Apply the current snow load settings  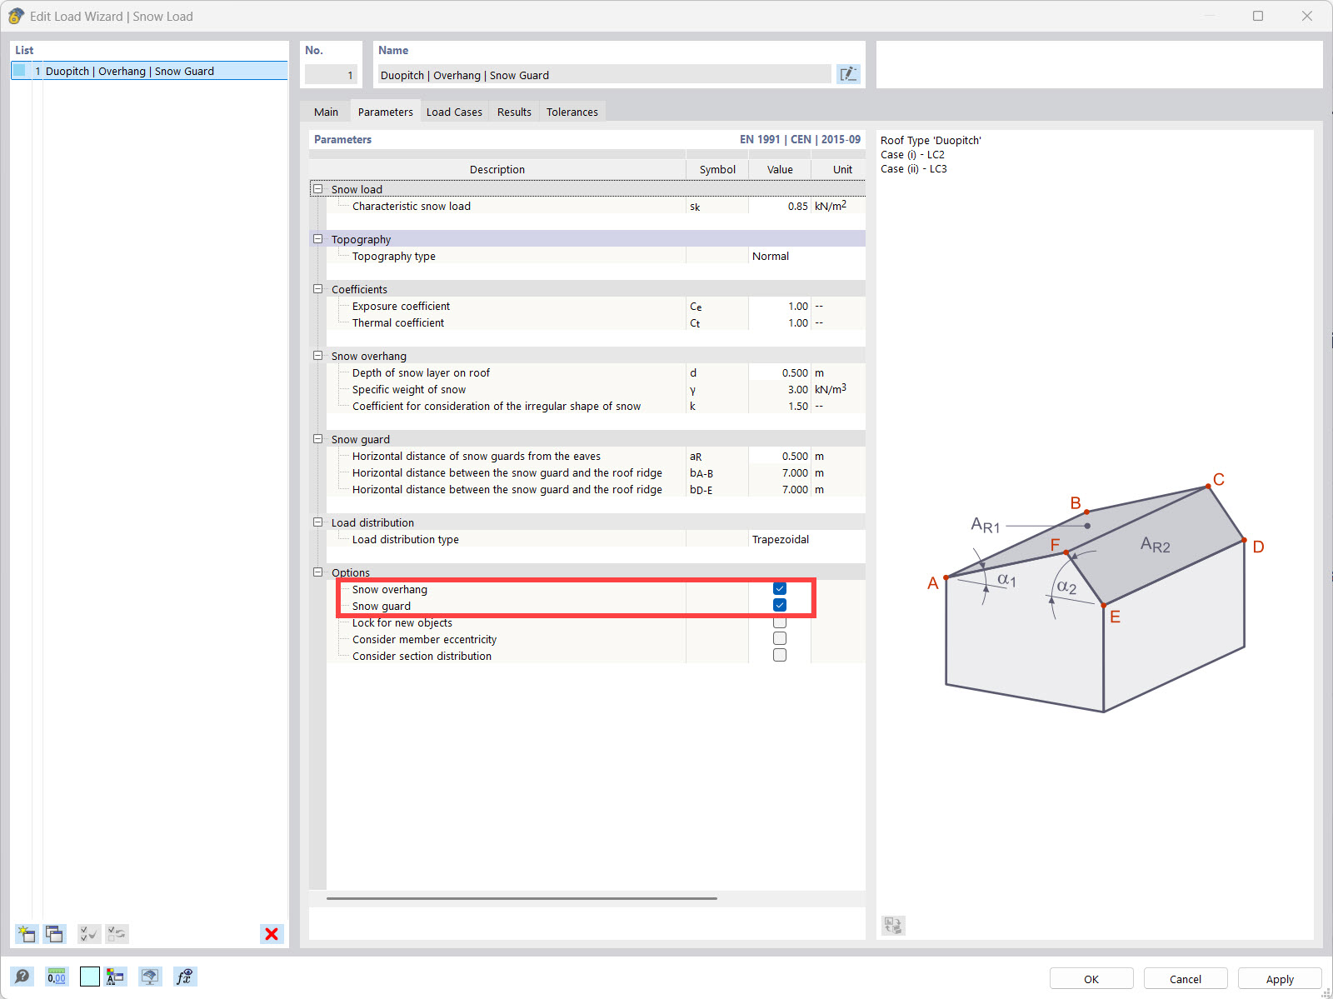pos(1279,978)
